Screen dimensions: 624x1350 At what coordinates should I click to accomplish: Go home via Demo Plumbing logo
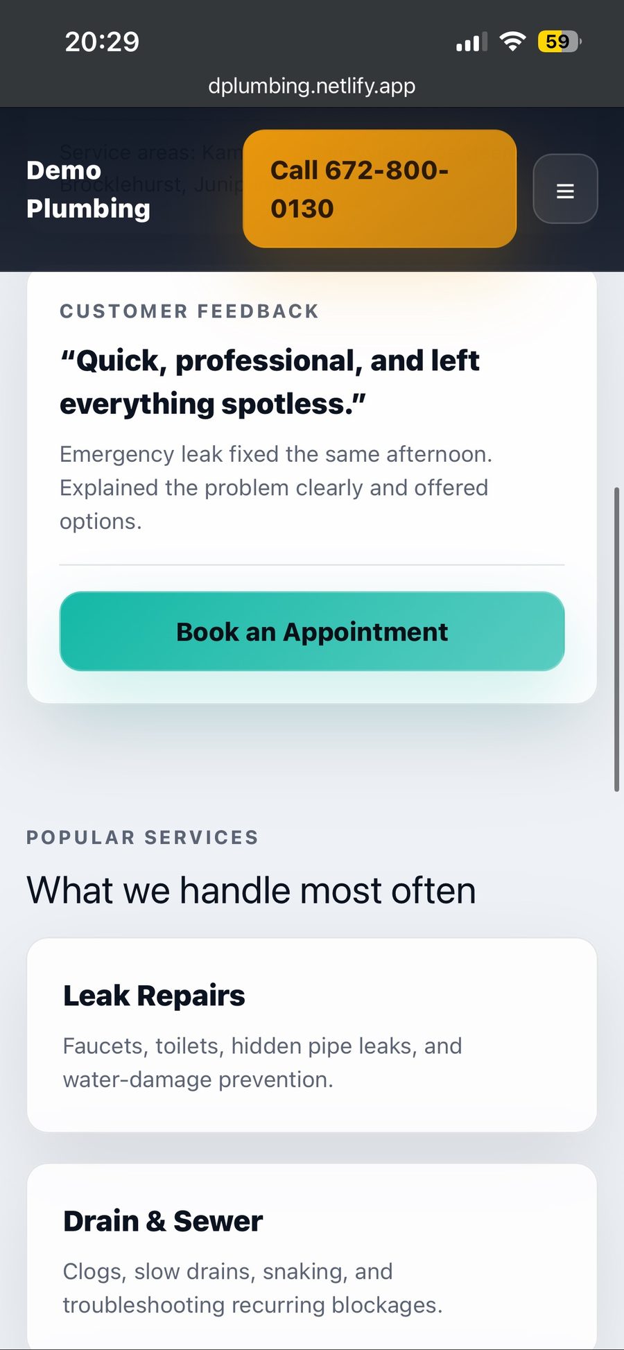pos(88,189)
